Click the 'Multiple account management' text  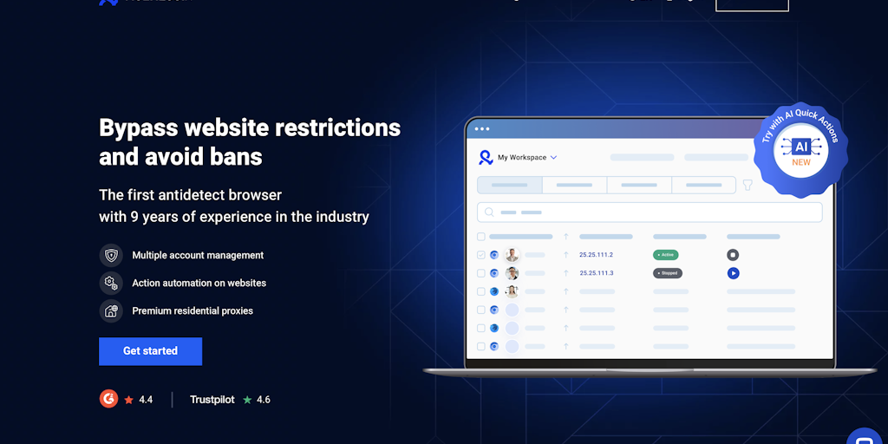point(198,256)
